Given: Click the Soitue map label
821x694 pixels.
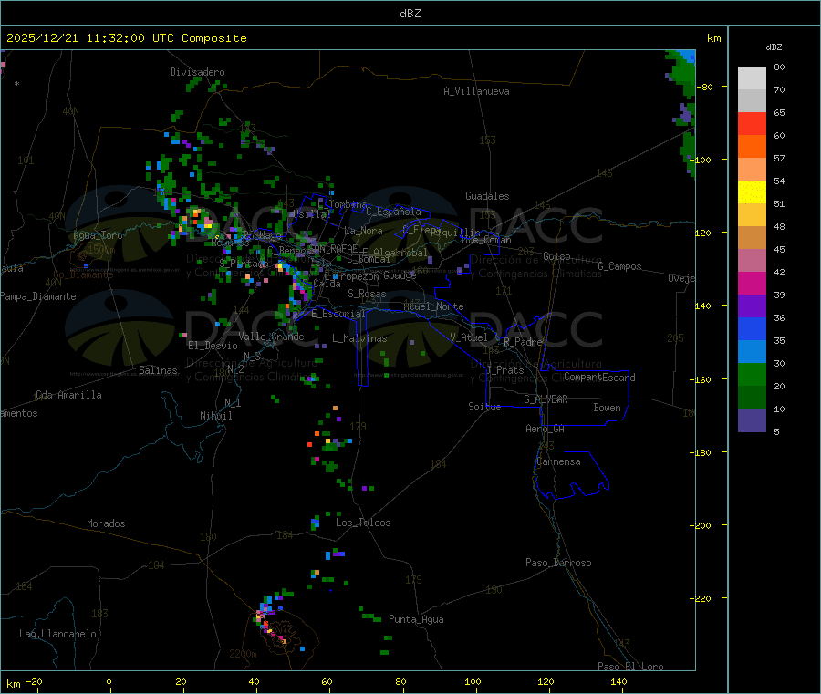Looking at the screenshot, I should coord(484,407).
